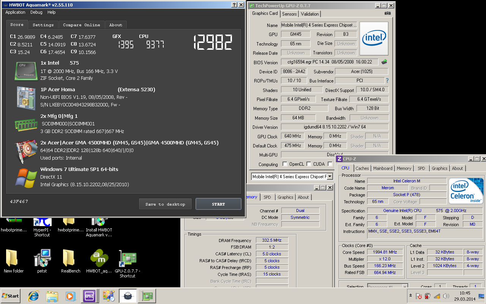Switch to Graphics tab in front CPU-Z
486x304 pixels.
click(440, 168)
